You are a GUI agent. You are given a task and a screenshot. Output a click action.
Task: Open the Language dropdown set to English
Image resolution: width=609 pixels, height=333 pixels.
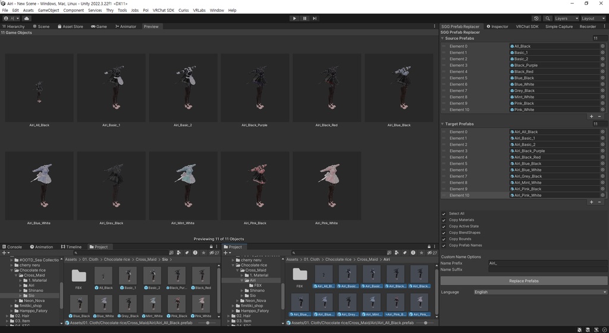point(540,292)
